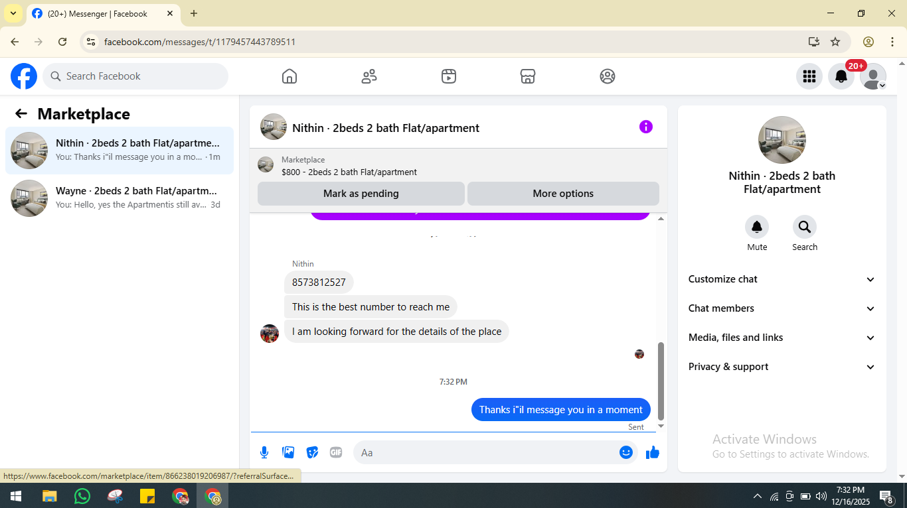View site information icon in address bar

pyautogui.click(x=91, y=42)
